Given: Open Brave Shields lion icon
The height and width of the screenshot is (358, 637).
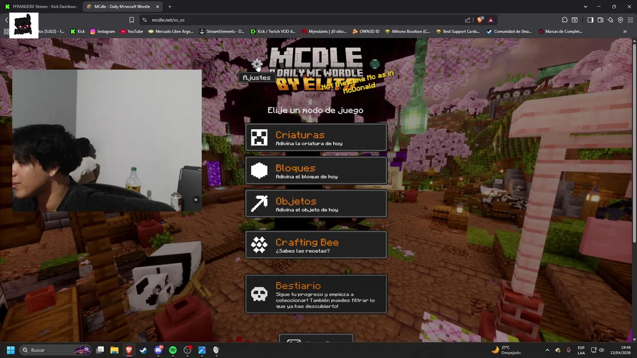Looking at the screenshot, I should pyautogui.click(x=480, y=20).
